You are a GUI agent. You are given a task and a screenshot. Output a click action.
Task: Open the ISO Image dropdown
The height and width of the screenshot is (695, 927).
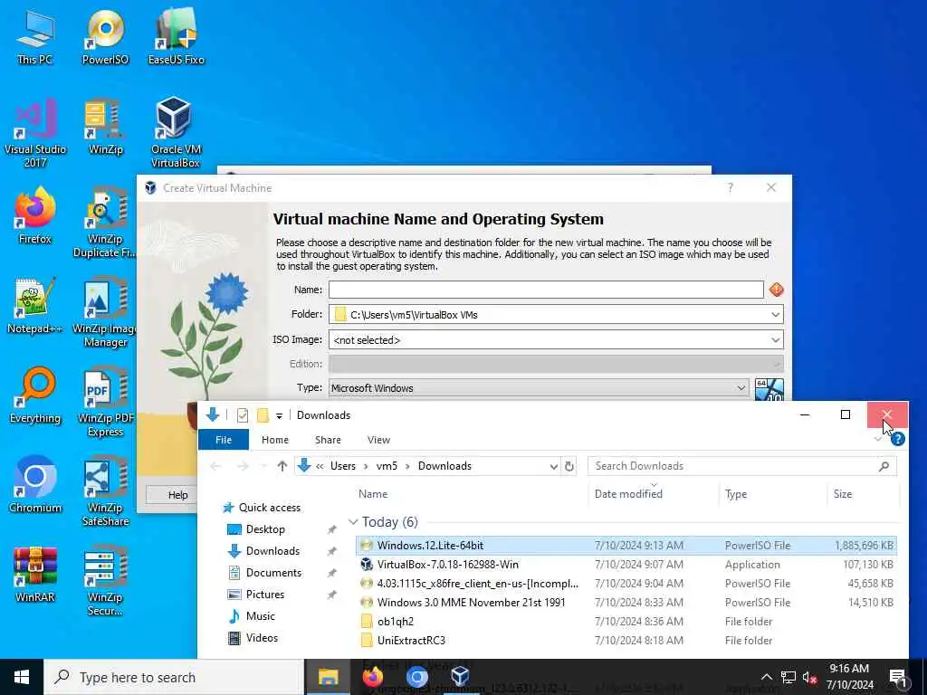click(x=775, y=340)
